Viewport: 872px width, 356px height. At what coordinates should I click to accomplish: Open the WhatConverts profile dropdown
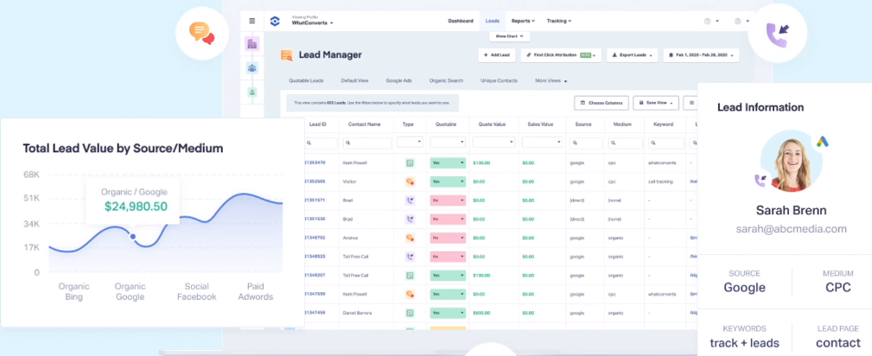[x=312, y=22]
